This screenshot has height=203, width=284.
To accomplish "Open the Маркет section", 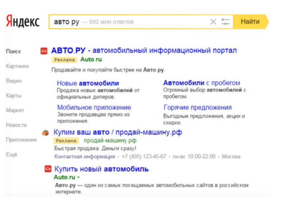I will (15, 110).
